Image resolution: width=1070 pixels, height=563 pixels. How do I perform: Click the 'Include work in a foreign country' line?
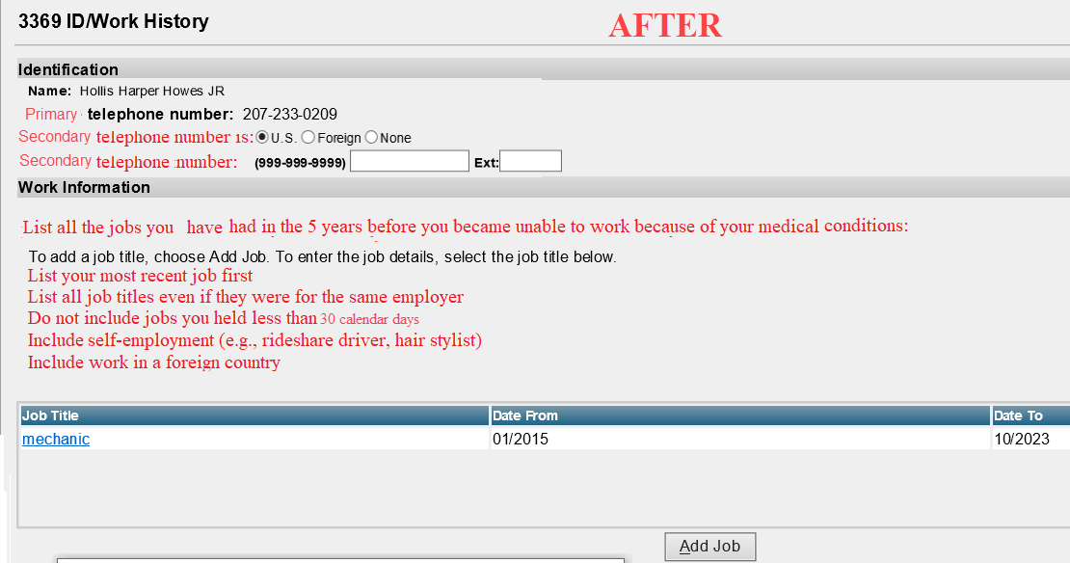click(x=153, y=362)
